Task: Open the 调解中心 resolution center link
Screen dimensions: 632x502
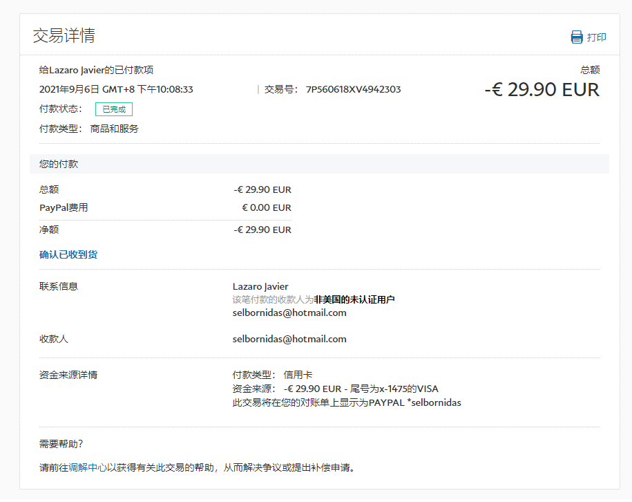Action: click(x=88, y=467)
